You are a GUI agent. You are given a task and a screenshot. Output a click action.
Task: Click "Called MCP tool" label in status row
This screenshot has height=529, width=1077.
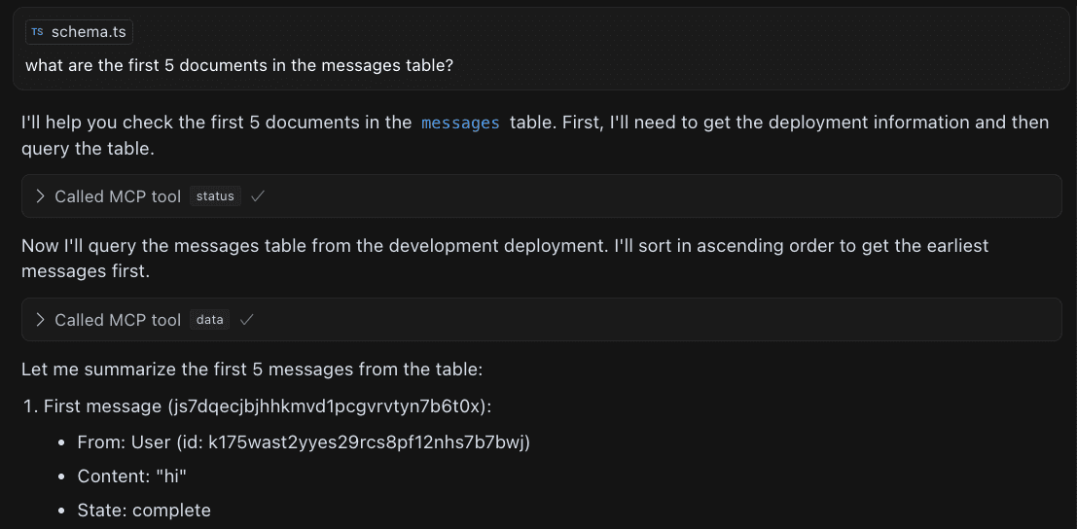[x=118, y=196]
